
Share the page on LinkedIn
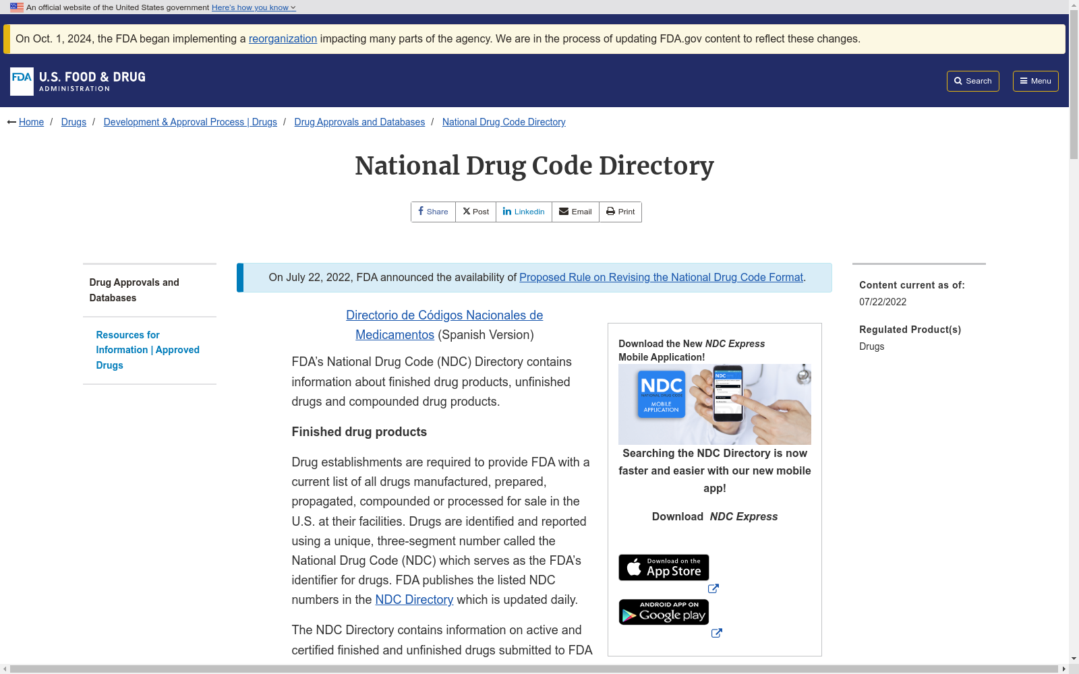point(524,212)
